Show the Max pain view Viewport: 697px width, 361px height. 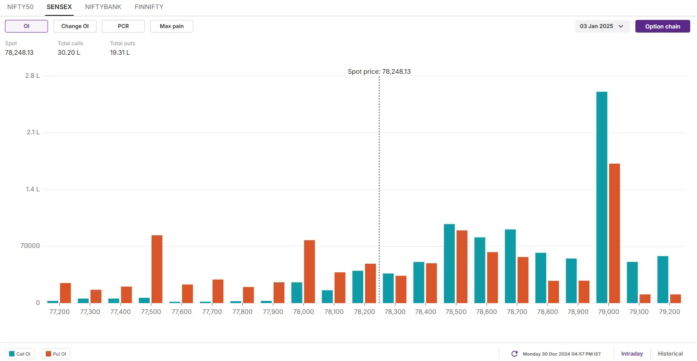pos(172,26)
